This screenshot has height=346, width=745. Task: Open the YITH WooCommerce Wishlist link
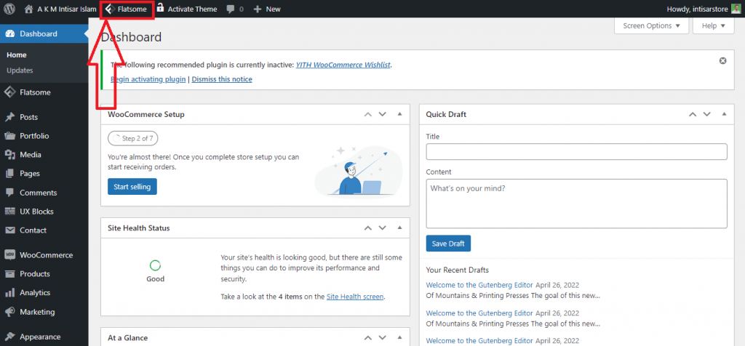343,65
